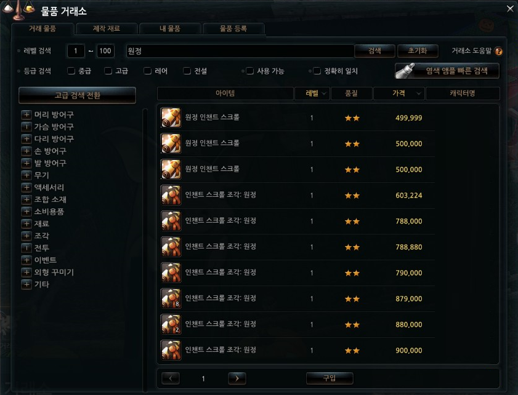
Task: Click the 초기화 reset button
Action: coord(418,51)
